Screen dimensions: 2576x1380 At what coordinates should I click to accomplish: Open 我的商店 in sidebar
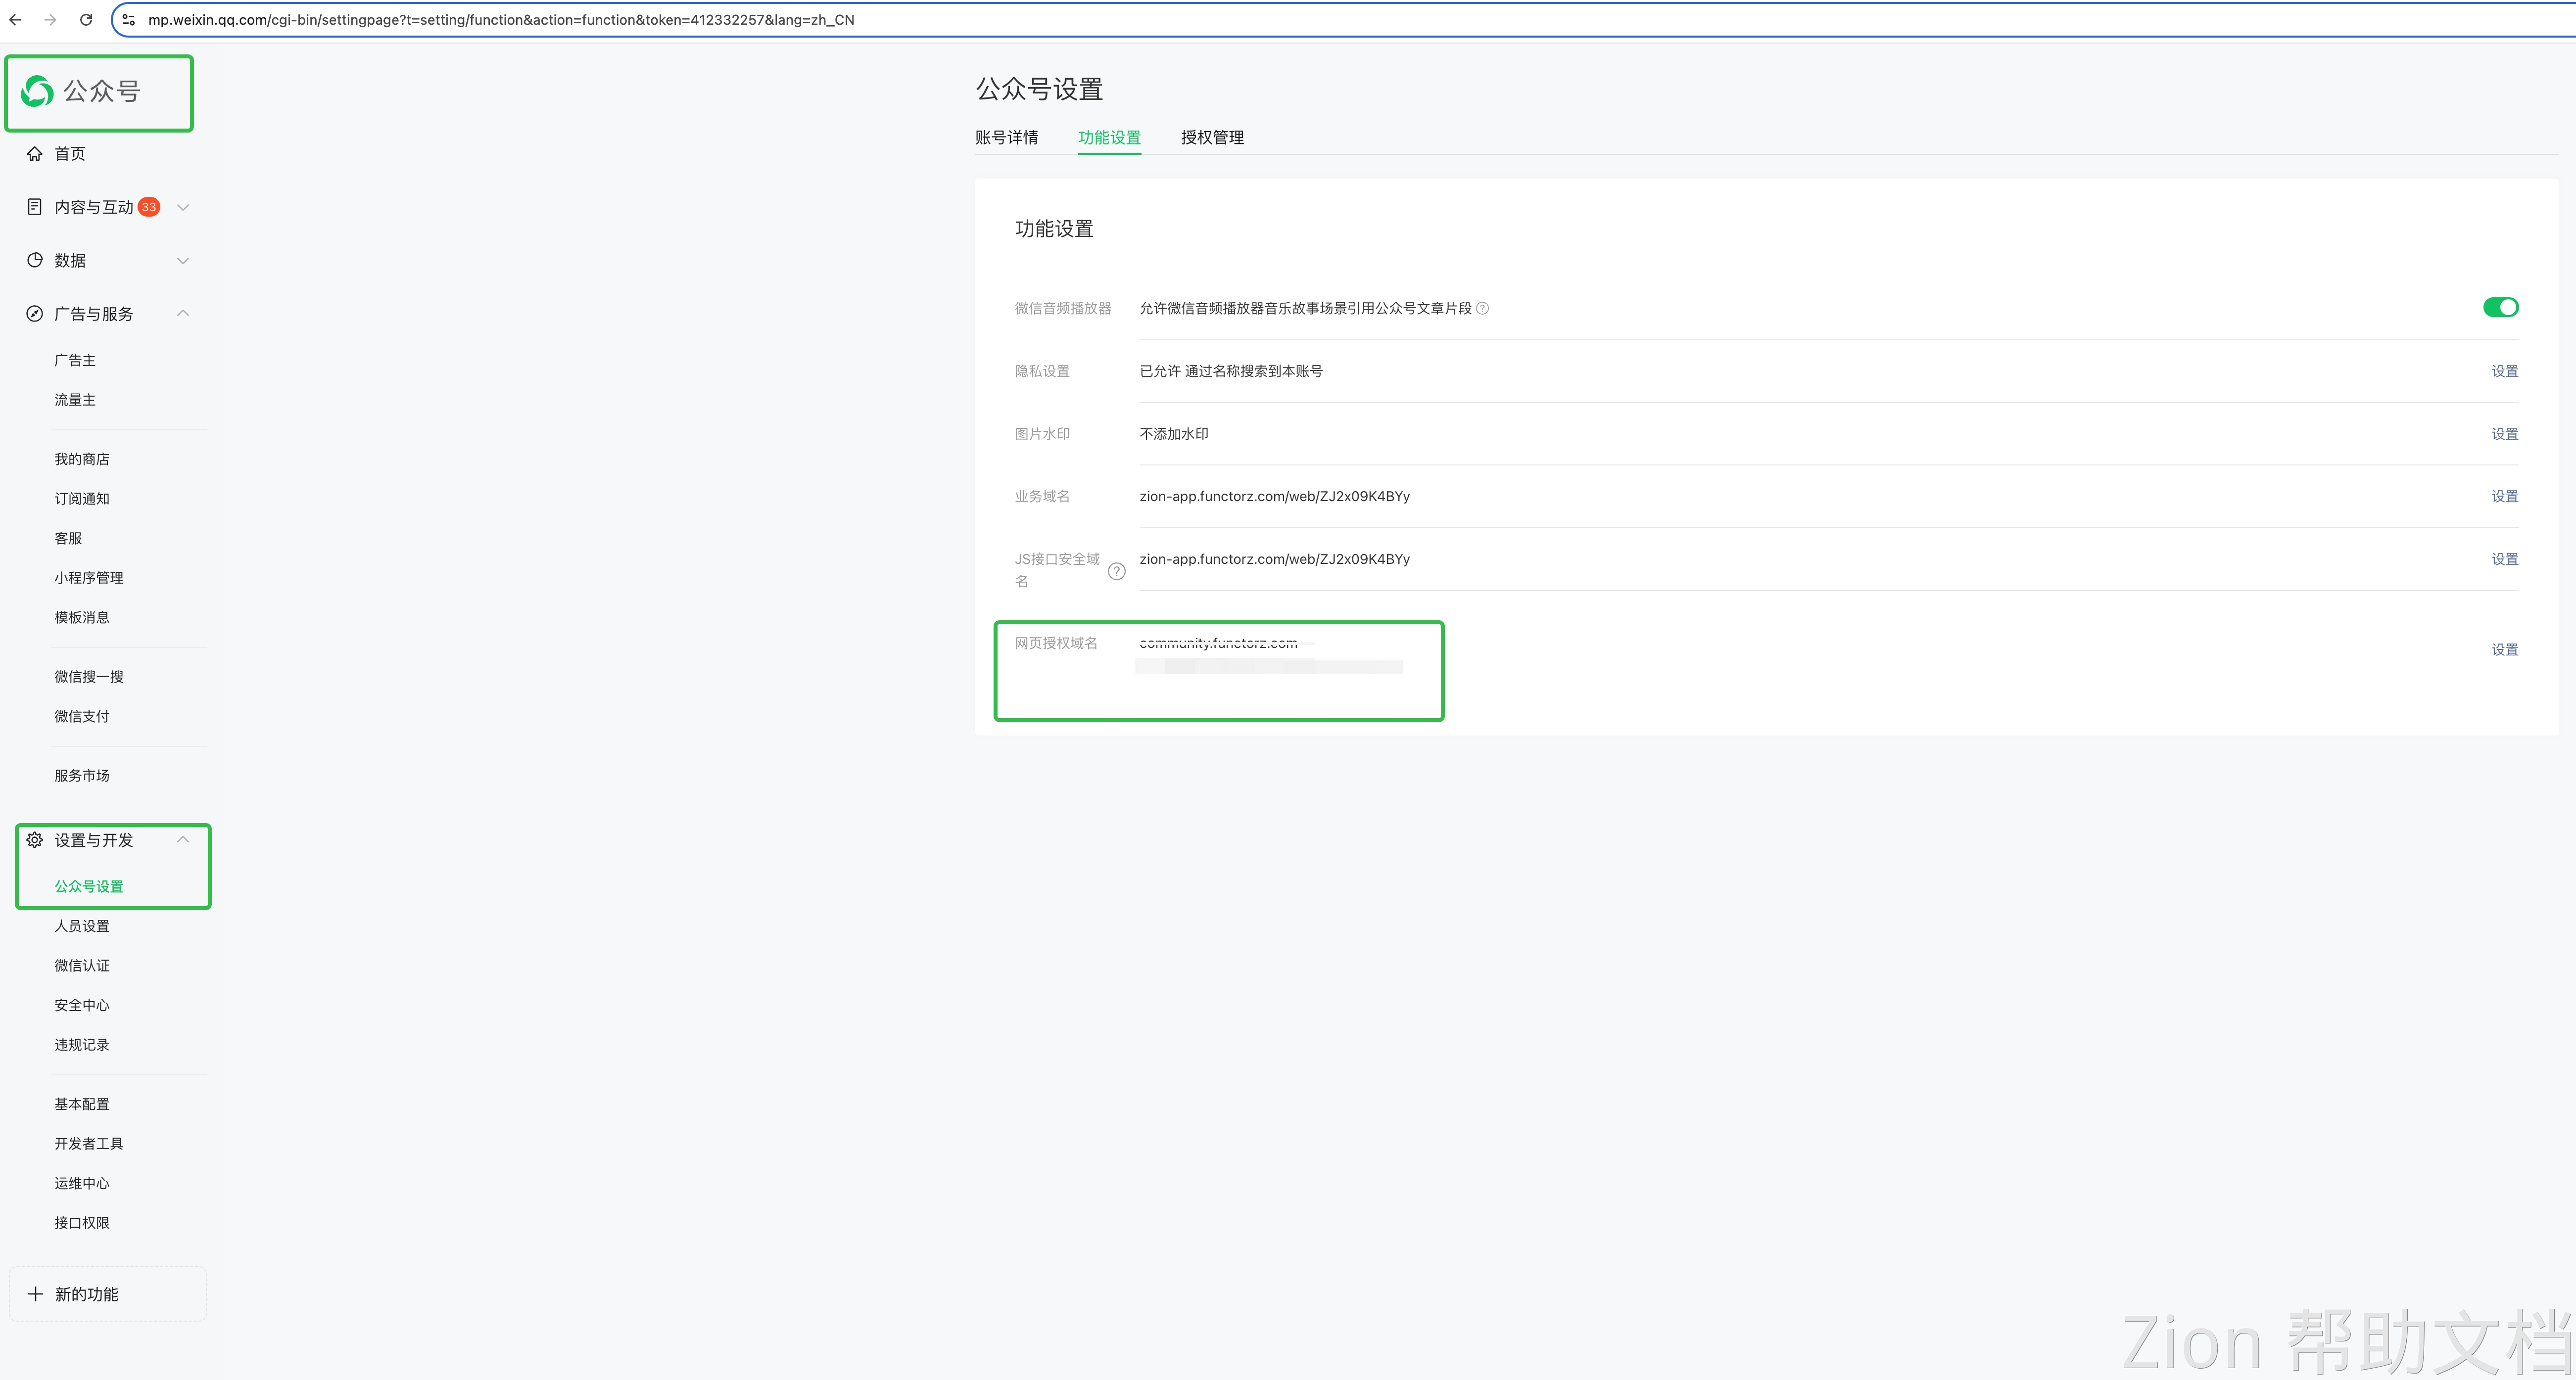click(x=82, y=460)
